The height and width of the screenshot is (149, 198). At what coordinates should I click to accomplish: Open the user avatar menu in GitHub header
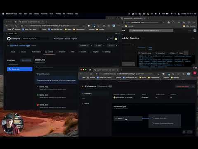pyautogui.click(x=116, y=39)
